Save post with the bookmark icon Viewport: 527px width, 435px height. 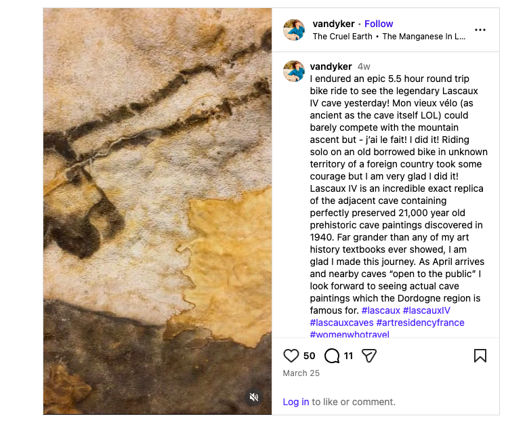(x=480, y=356)
